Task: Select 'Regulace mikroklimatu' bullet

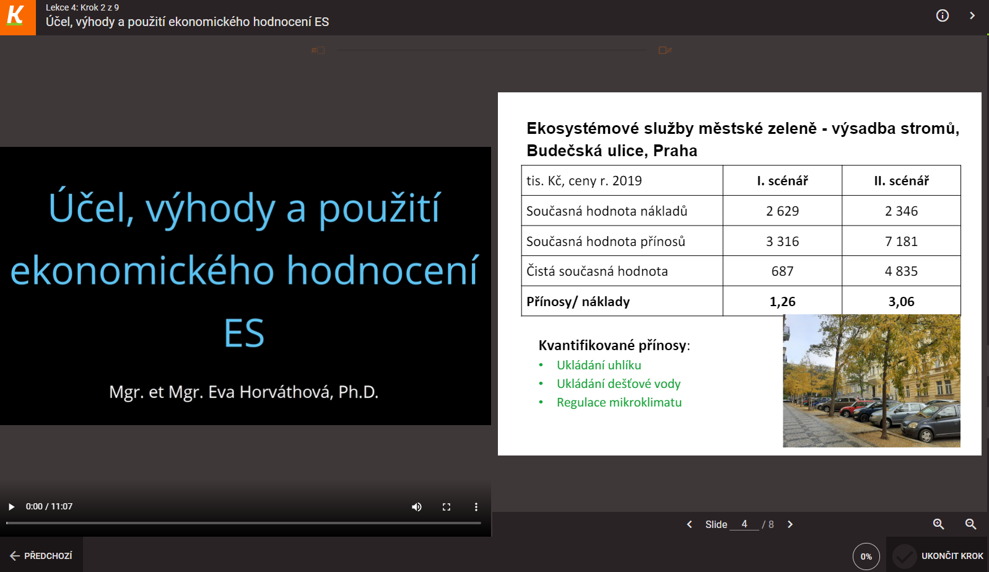Action: pyautogui.click(x=619, y=402)
